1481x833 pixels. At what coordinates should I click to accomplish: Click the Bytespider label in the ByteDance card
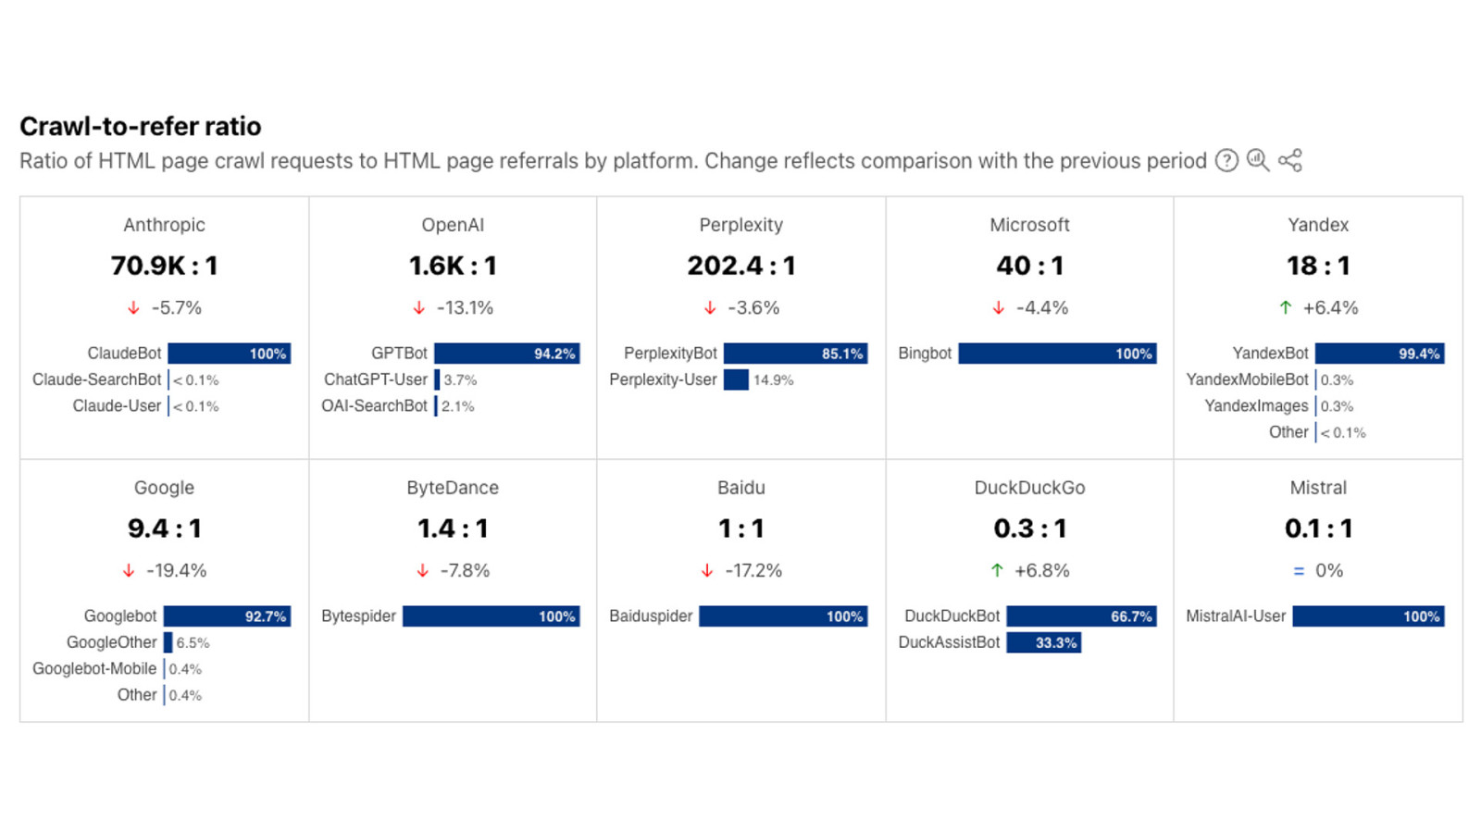click(358, 616)
